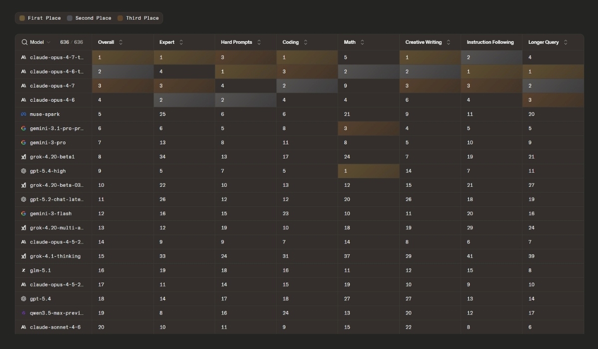This screenshot has width=598, height=349.
Task: Open the gemini-3-flash model name
Action: click(50, 213)
